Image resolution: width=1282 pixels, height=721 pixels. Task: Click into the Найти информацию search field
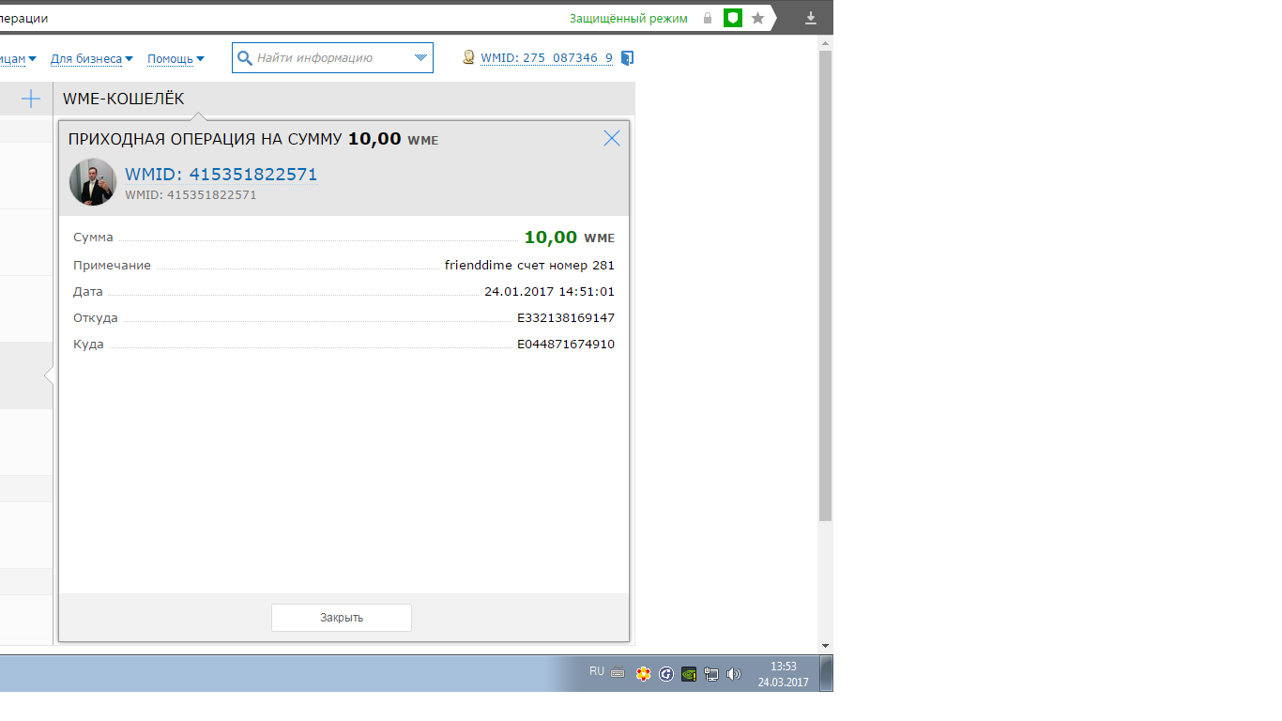tap(328, 58)
